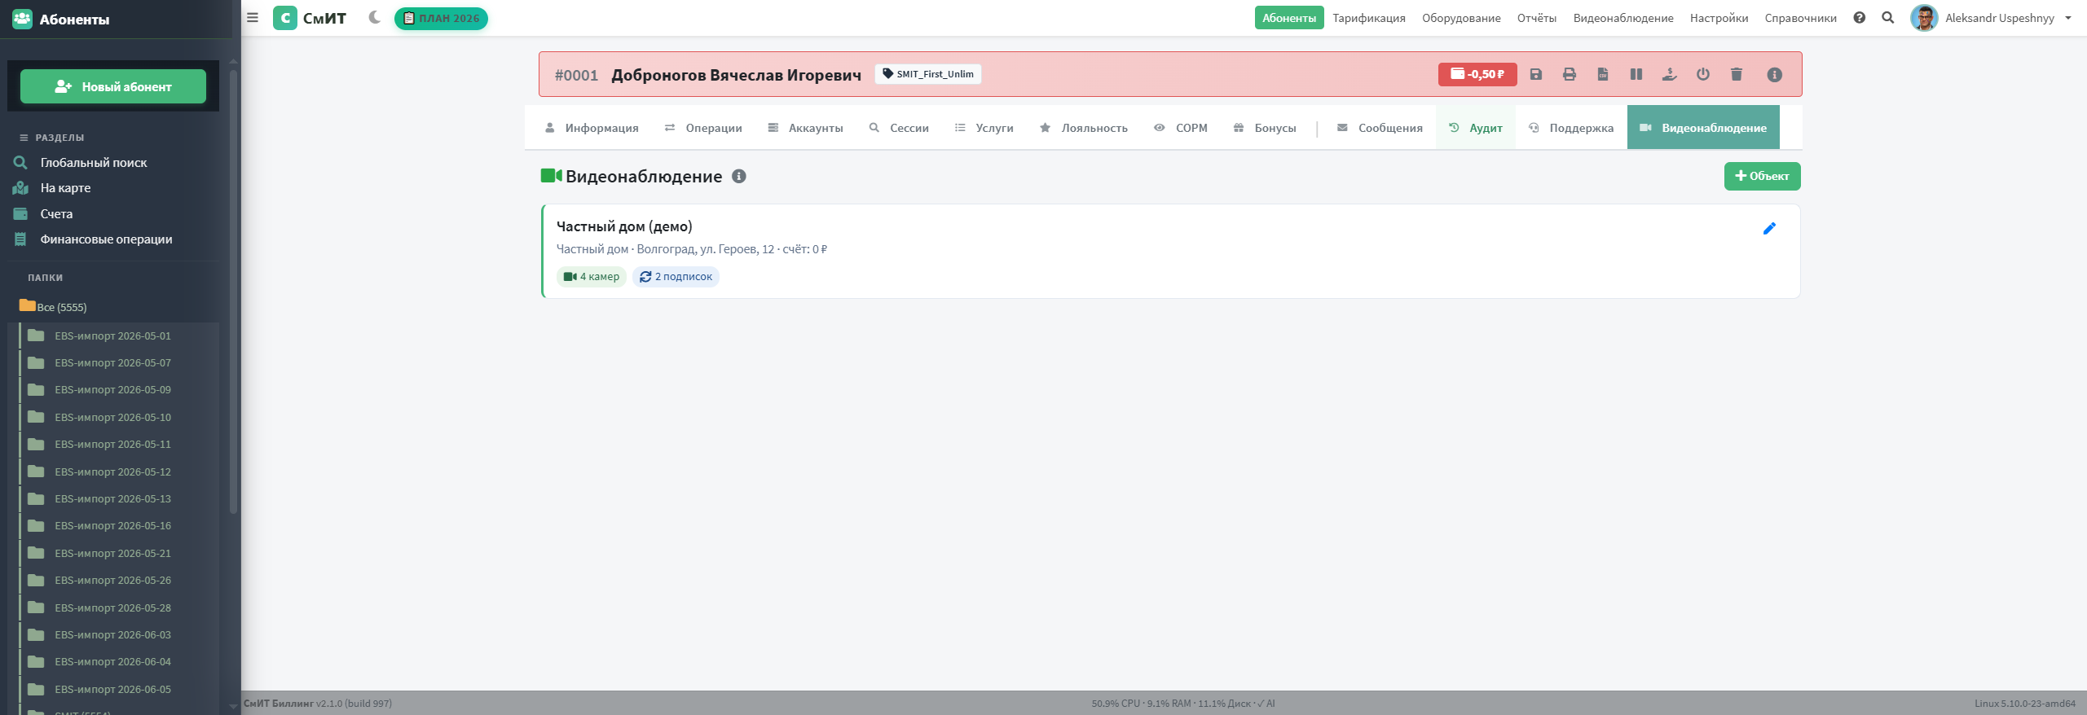Open the Тарификация top menu

[x=1368, y=18]
